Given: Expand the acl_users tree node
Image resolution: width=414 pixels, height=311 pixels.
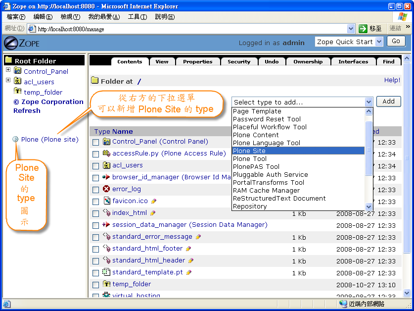Looking at the screenshot, I should tap(8, 80).
